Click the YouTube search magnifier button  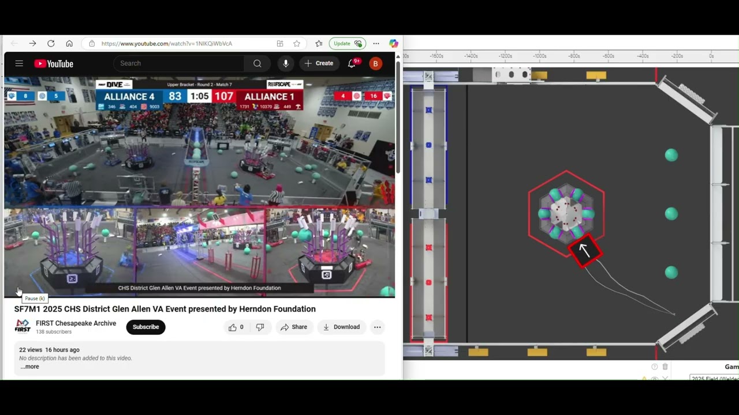(x=257, y=63)
